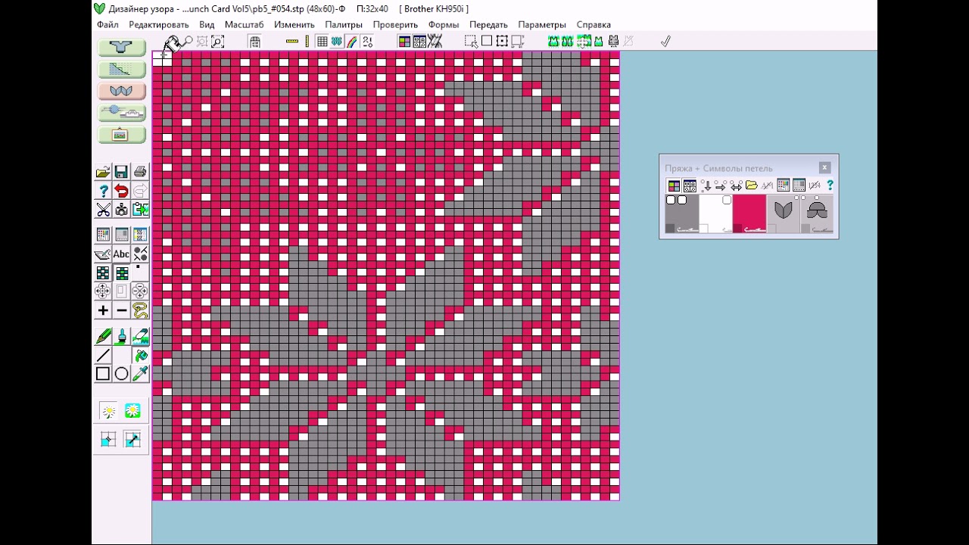969x545 pixels.
Task: Undo the last action
Action: pyautogui.click(x=121, y=191)
